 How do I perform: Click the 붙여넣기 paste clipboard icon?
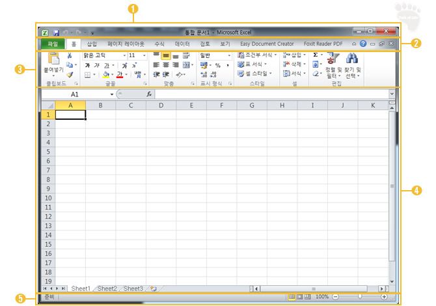(53, 59)
